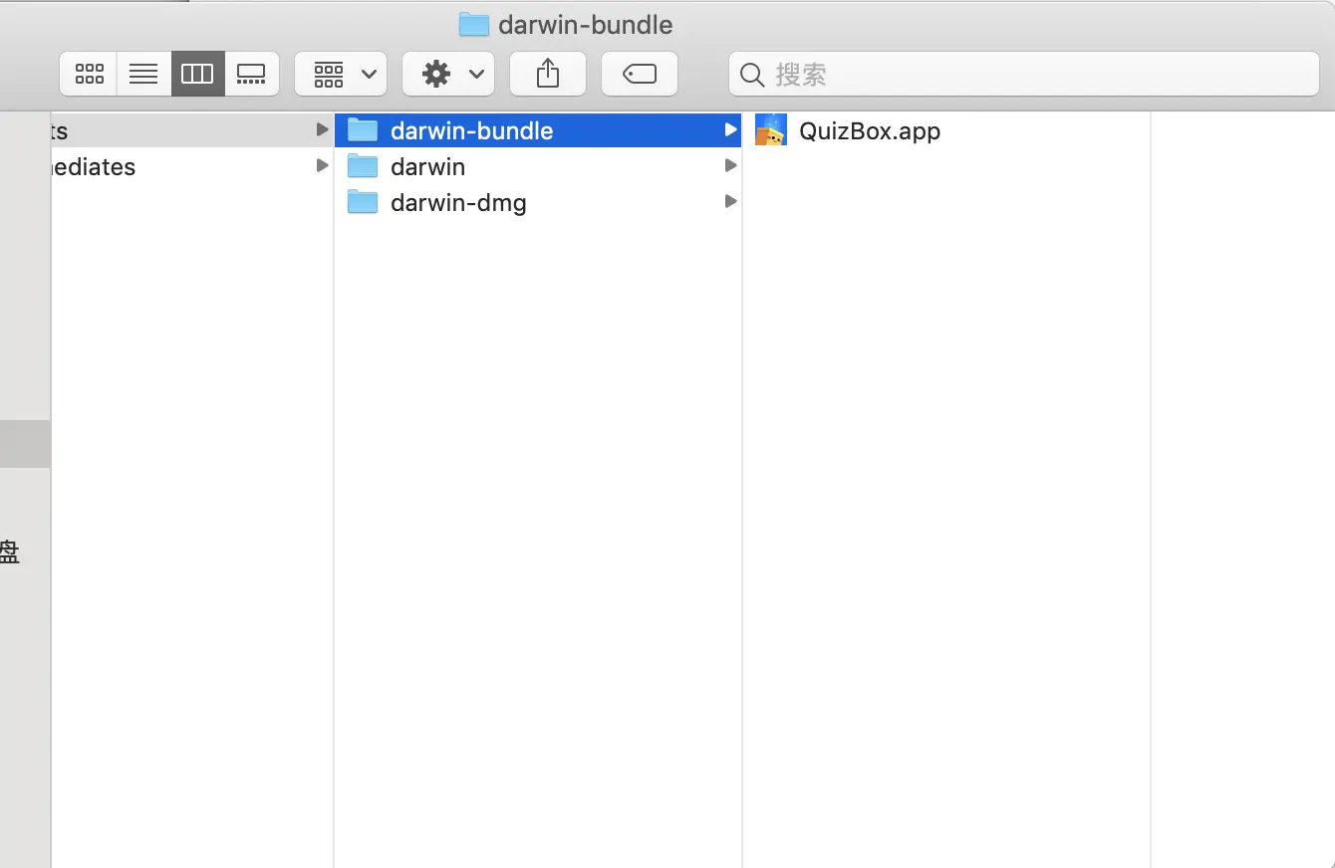Click the Share toolbar button
This screenshot has width=1335, height=868.
[548, 74]
